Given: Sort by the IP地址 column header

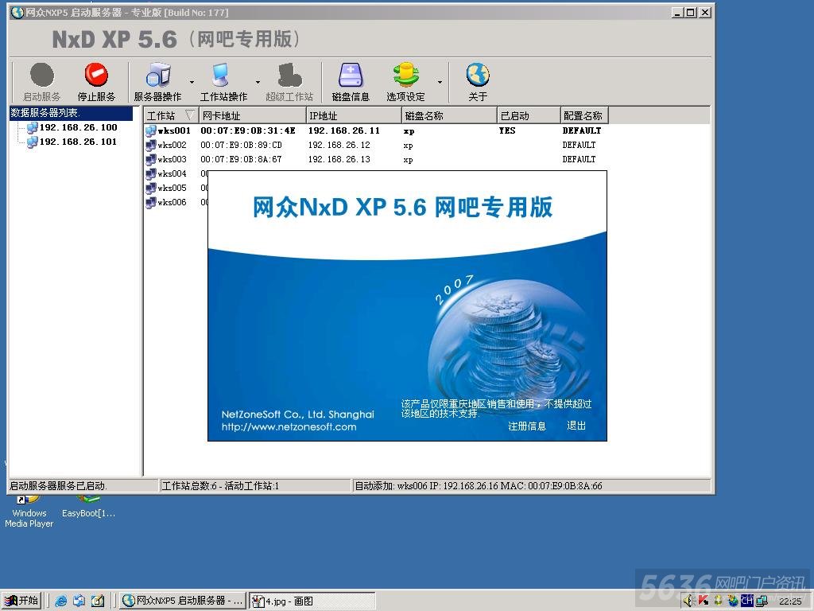Looking at the screenshot, I should [x=354, y=115].
